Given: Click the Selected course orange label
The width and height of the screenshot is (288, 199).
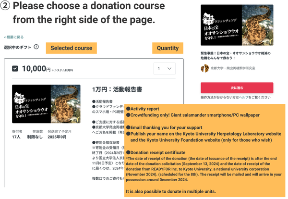Looking at the screenshot, I should (x=71, y=48).
